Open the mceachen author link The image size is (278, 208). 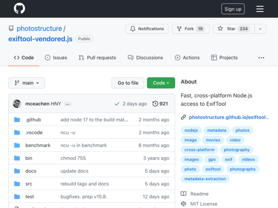(x=37, y=104)
